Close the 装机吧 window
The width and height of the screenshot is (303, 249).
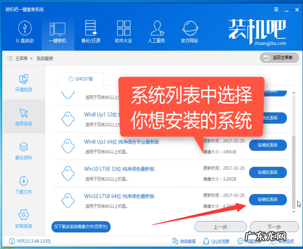click(x=297, y=10)
